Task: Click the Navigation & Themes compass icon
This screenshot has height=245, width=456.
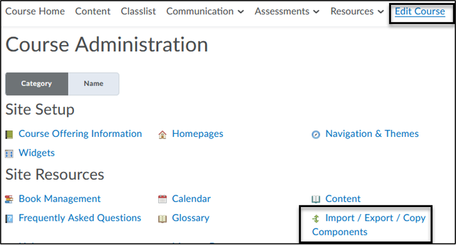Action: click(x=316, y=134)
